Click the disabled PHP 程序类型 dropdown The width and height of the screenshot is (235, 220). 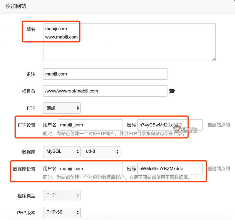62,195
